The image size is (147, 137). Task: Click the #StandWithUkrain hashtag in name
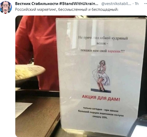(x=79, y=4)
